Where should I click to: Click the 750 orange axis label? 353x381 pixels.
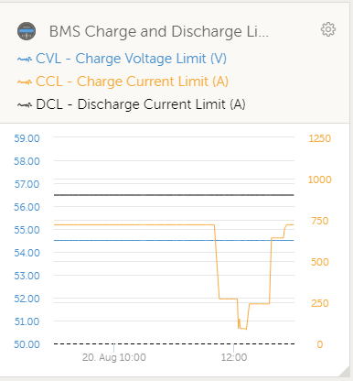click(x=320, y=221)
